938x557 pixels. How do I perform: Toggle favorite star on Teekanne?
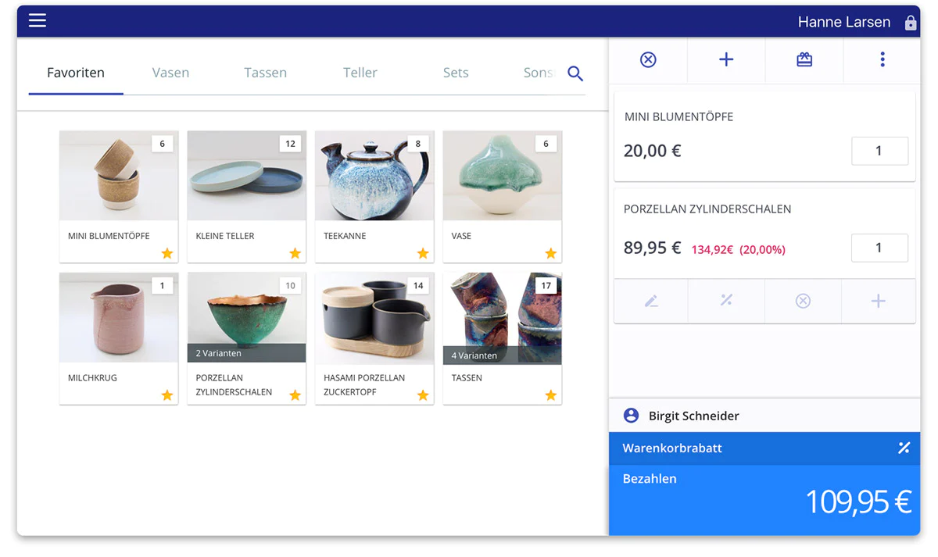pos(423,253)
